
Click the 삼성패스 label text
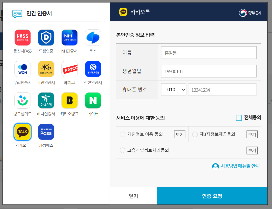pos(46,145)
